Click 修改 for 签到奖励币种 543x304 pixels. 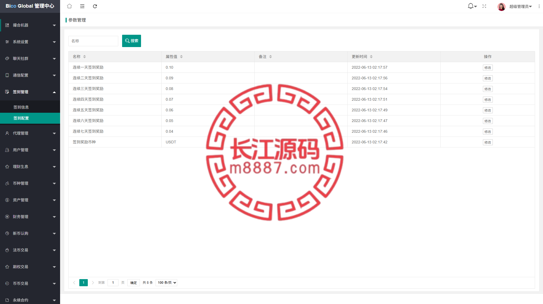tap(488, 142)
